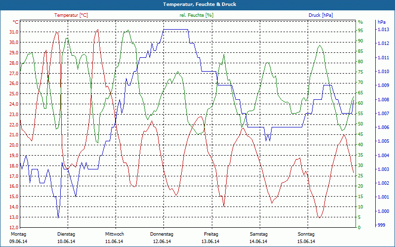Select the '15,0' temperature axis value
The height and width of the screenshot is (247, 395).
(x=14, y=197)
